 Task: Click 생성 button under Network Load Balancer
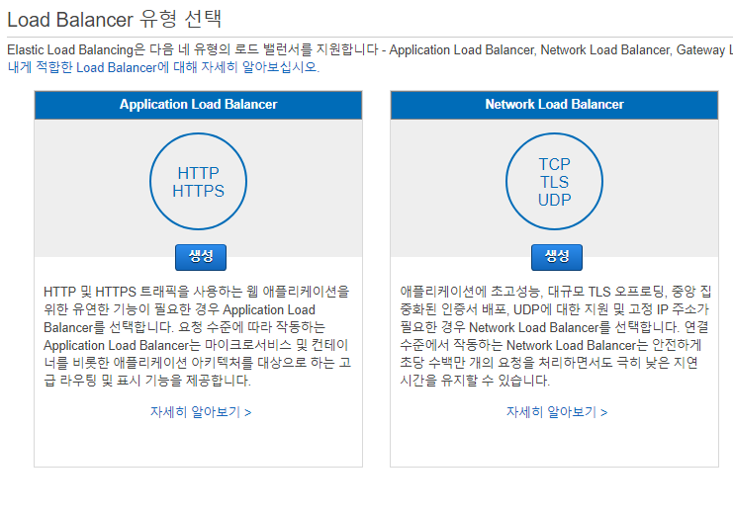pos(557,257)
